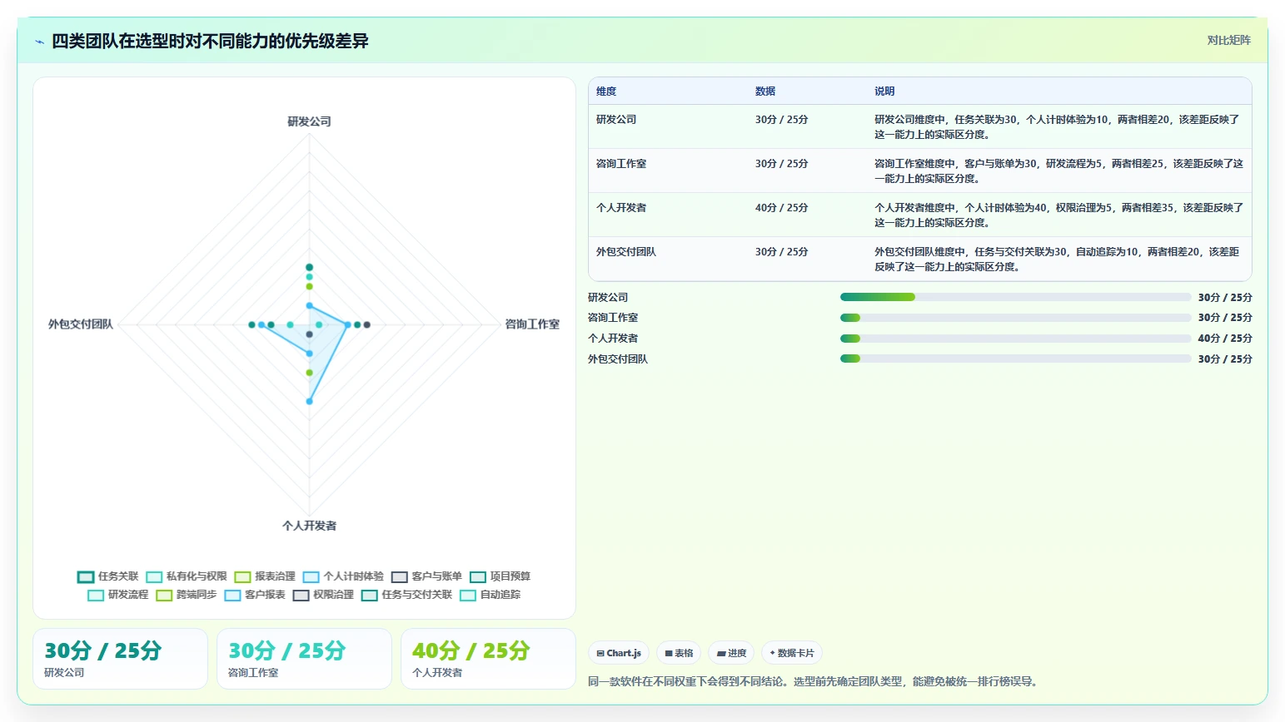This screenshot has height=722, width=1285.
Task: Toggle the 权限治理 legend series
Action: pos(322,595)
